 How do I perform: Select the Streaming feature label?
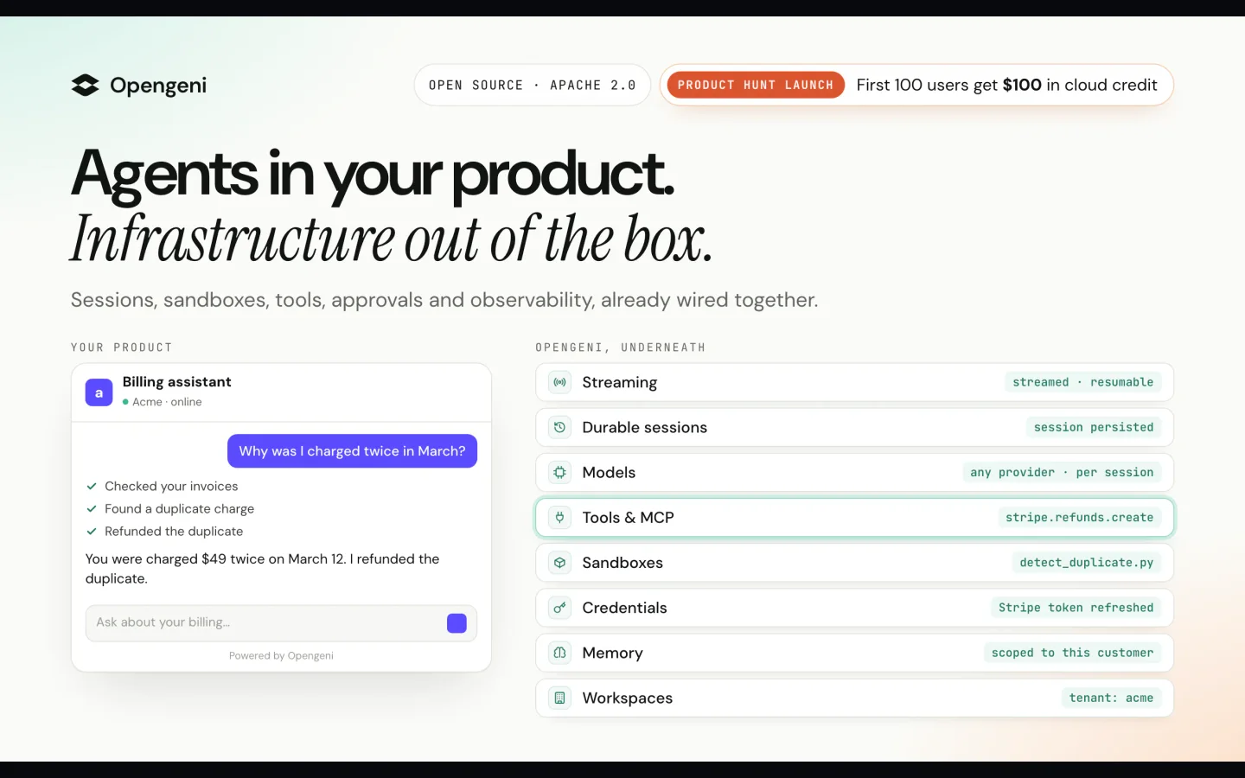619,382
